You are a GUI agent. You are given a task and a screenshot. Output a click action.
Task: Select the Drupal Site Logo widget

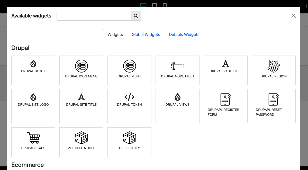point(33,106)
